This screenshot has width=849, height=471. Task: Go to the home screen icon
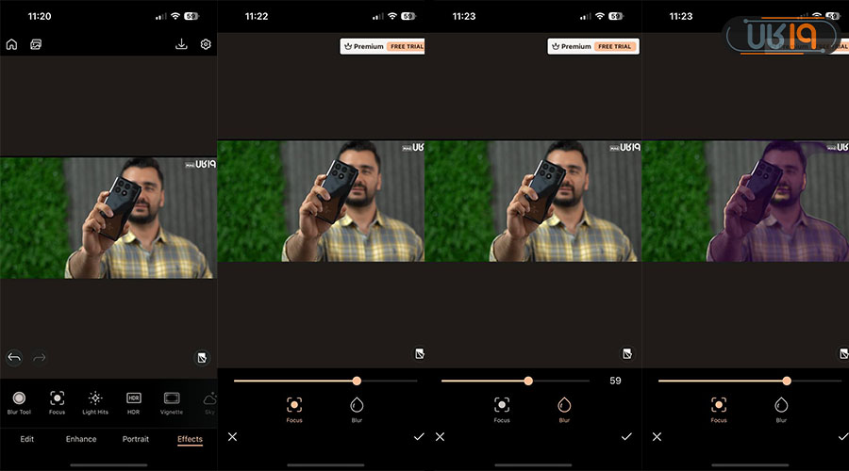click(x=11, y=44)
